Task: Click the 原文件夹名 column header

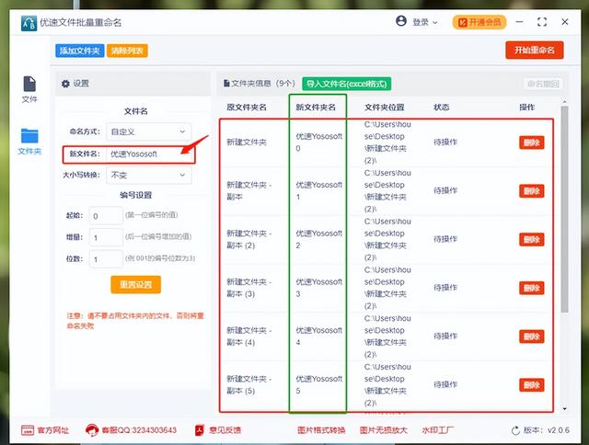Action: 247,108
